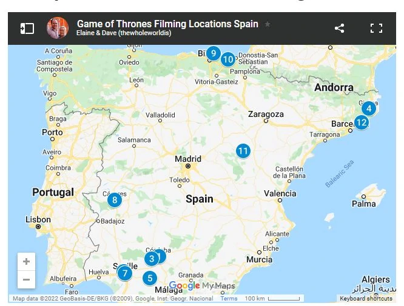Click the A Coruña city label
Viewport: 404px width, 306px height.
click(58, 51)
